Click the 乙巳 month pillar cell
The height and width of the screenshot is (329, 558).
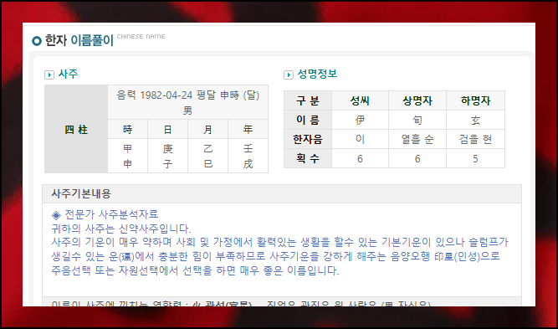pyautogui.click(x=207, y=156)
